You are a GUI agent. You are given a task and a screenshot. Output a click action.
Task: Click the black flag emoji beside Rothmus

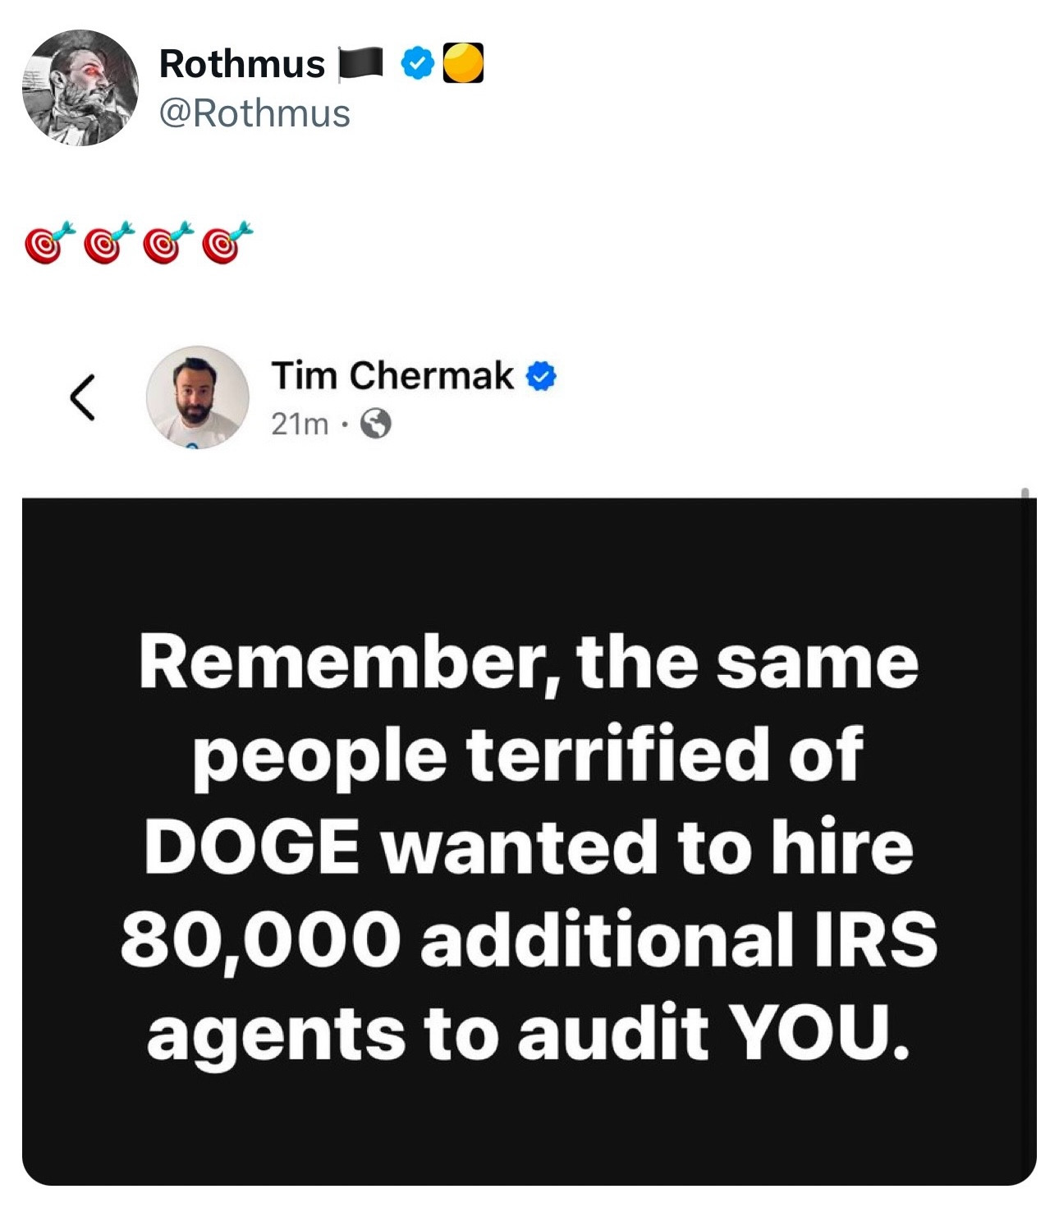pyautogui.click(x=361, y=64)
